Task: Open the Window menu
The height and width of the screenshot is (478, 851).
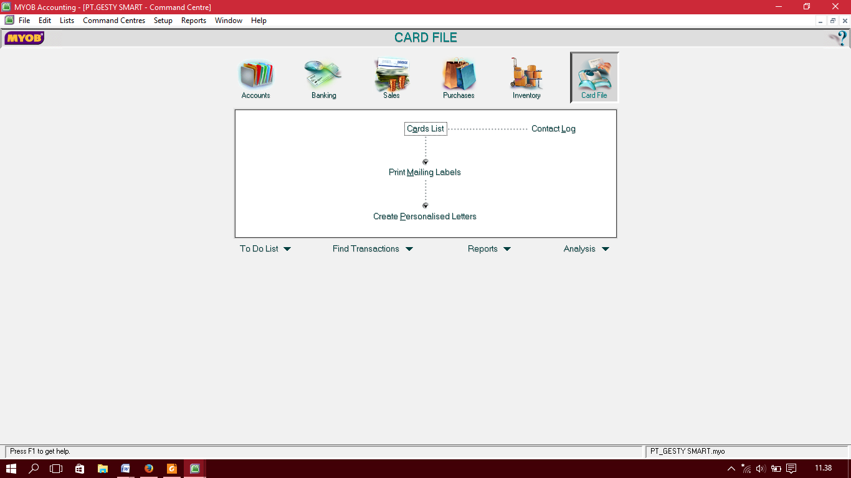Action: click(229, 21)
